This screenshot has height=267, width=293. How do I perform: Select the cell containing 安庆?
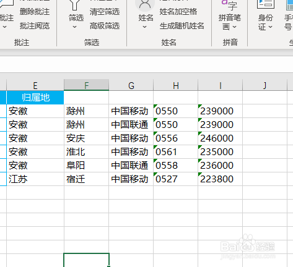pos(86,138)
